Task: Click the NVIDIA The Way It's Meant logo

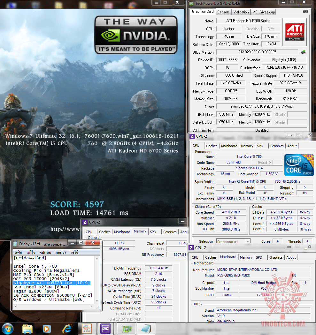Action: (136, 35)
